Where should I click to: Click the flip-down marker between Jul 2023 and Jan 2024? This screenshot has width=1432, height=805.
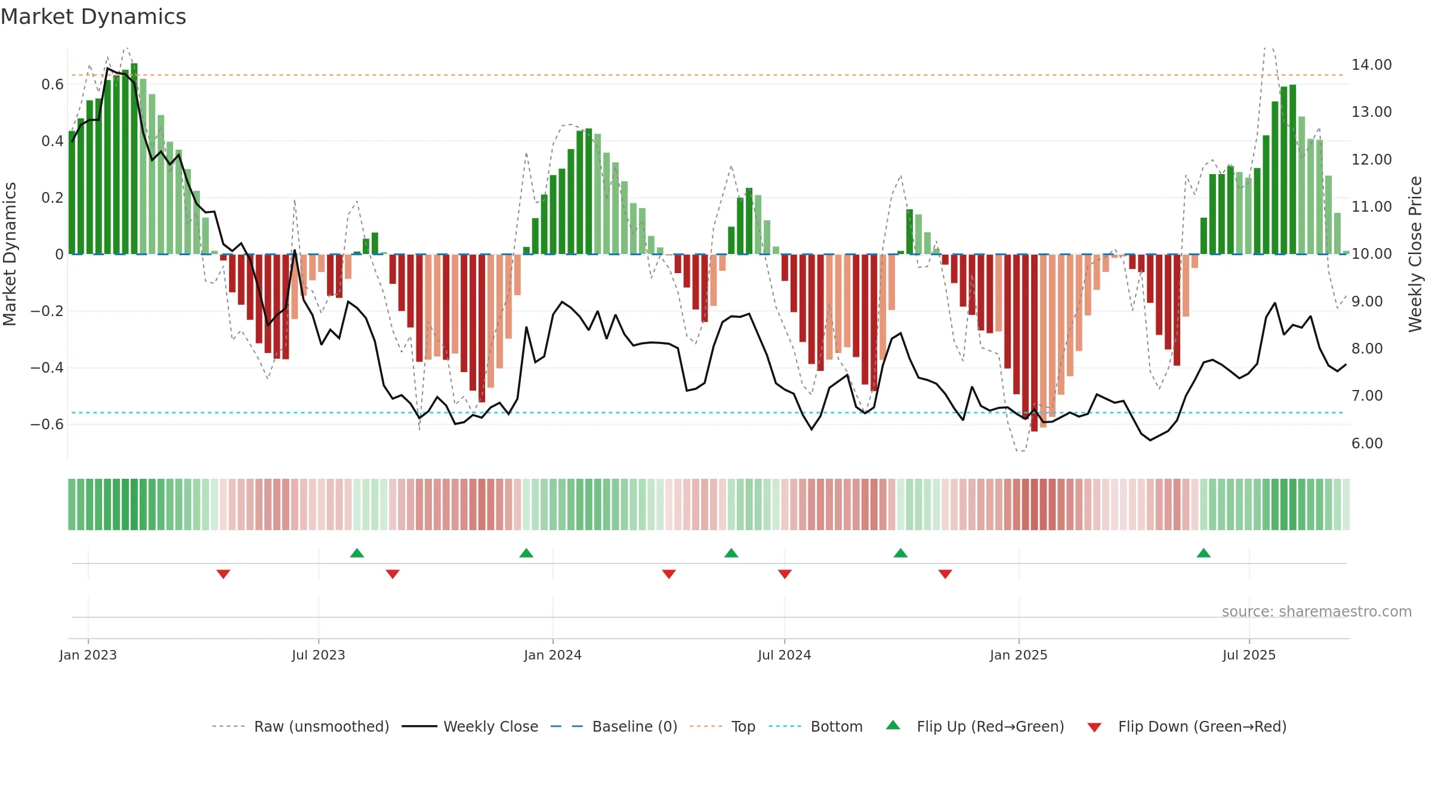pyautogui.click(x=393, y=574)
